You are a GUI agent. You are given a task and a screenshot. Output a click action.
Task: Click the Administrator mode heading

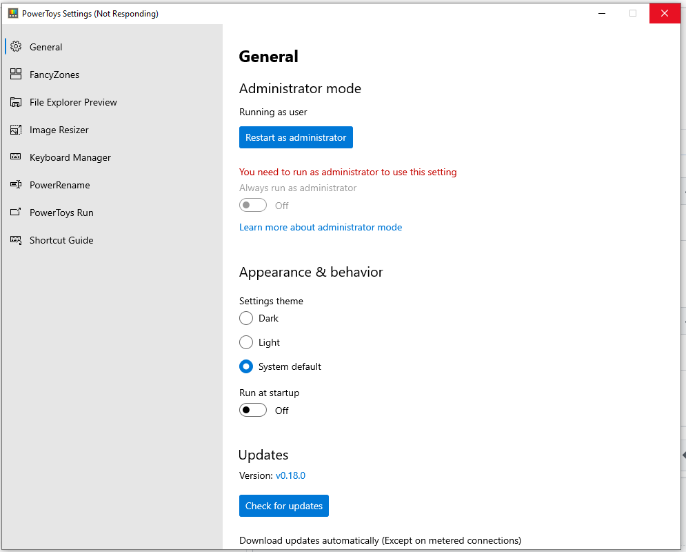tap(300, 88)
